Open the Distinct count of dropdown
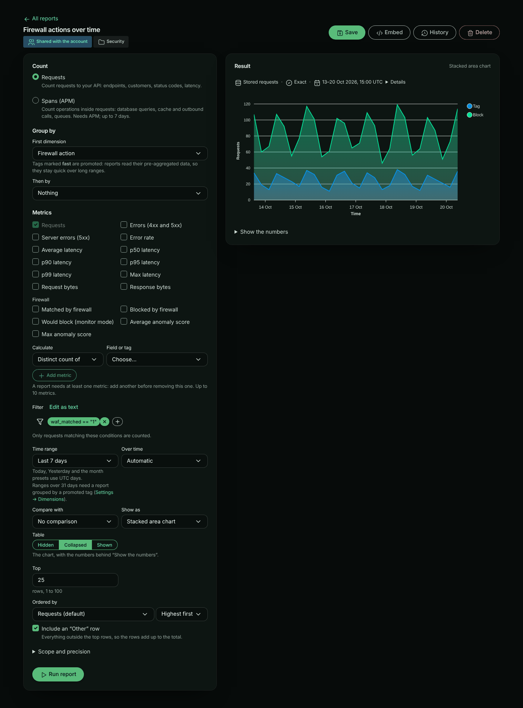523x708 pixels. pyautogui.click(x=68, y=359)
